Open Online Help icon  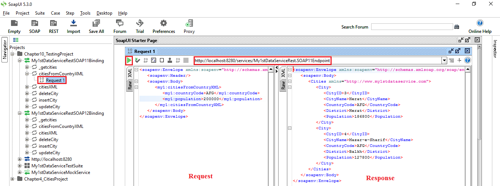480,23
